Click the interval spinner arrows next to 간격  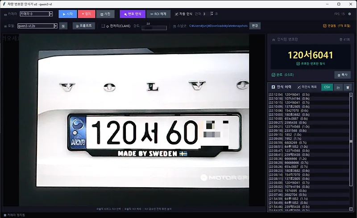click(212, 14)
